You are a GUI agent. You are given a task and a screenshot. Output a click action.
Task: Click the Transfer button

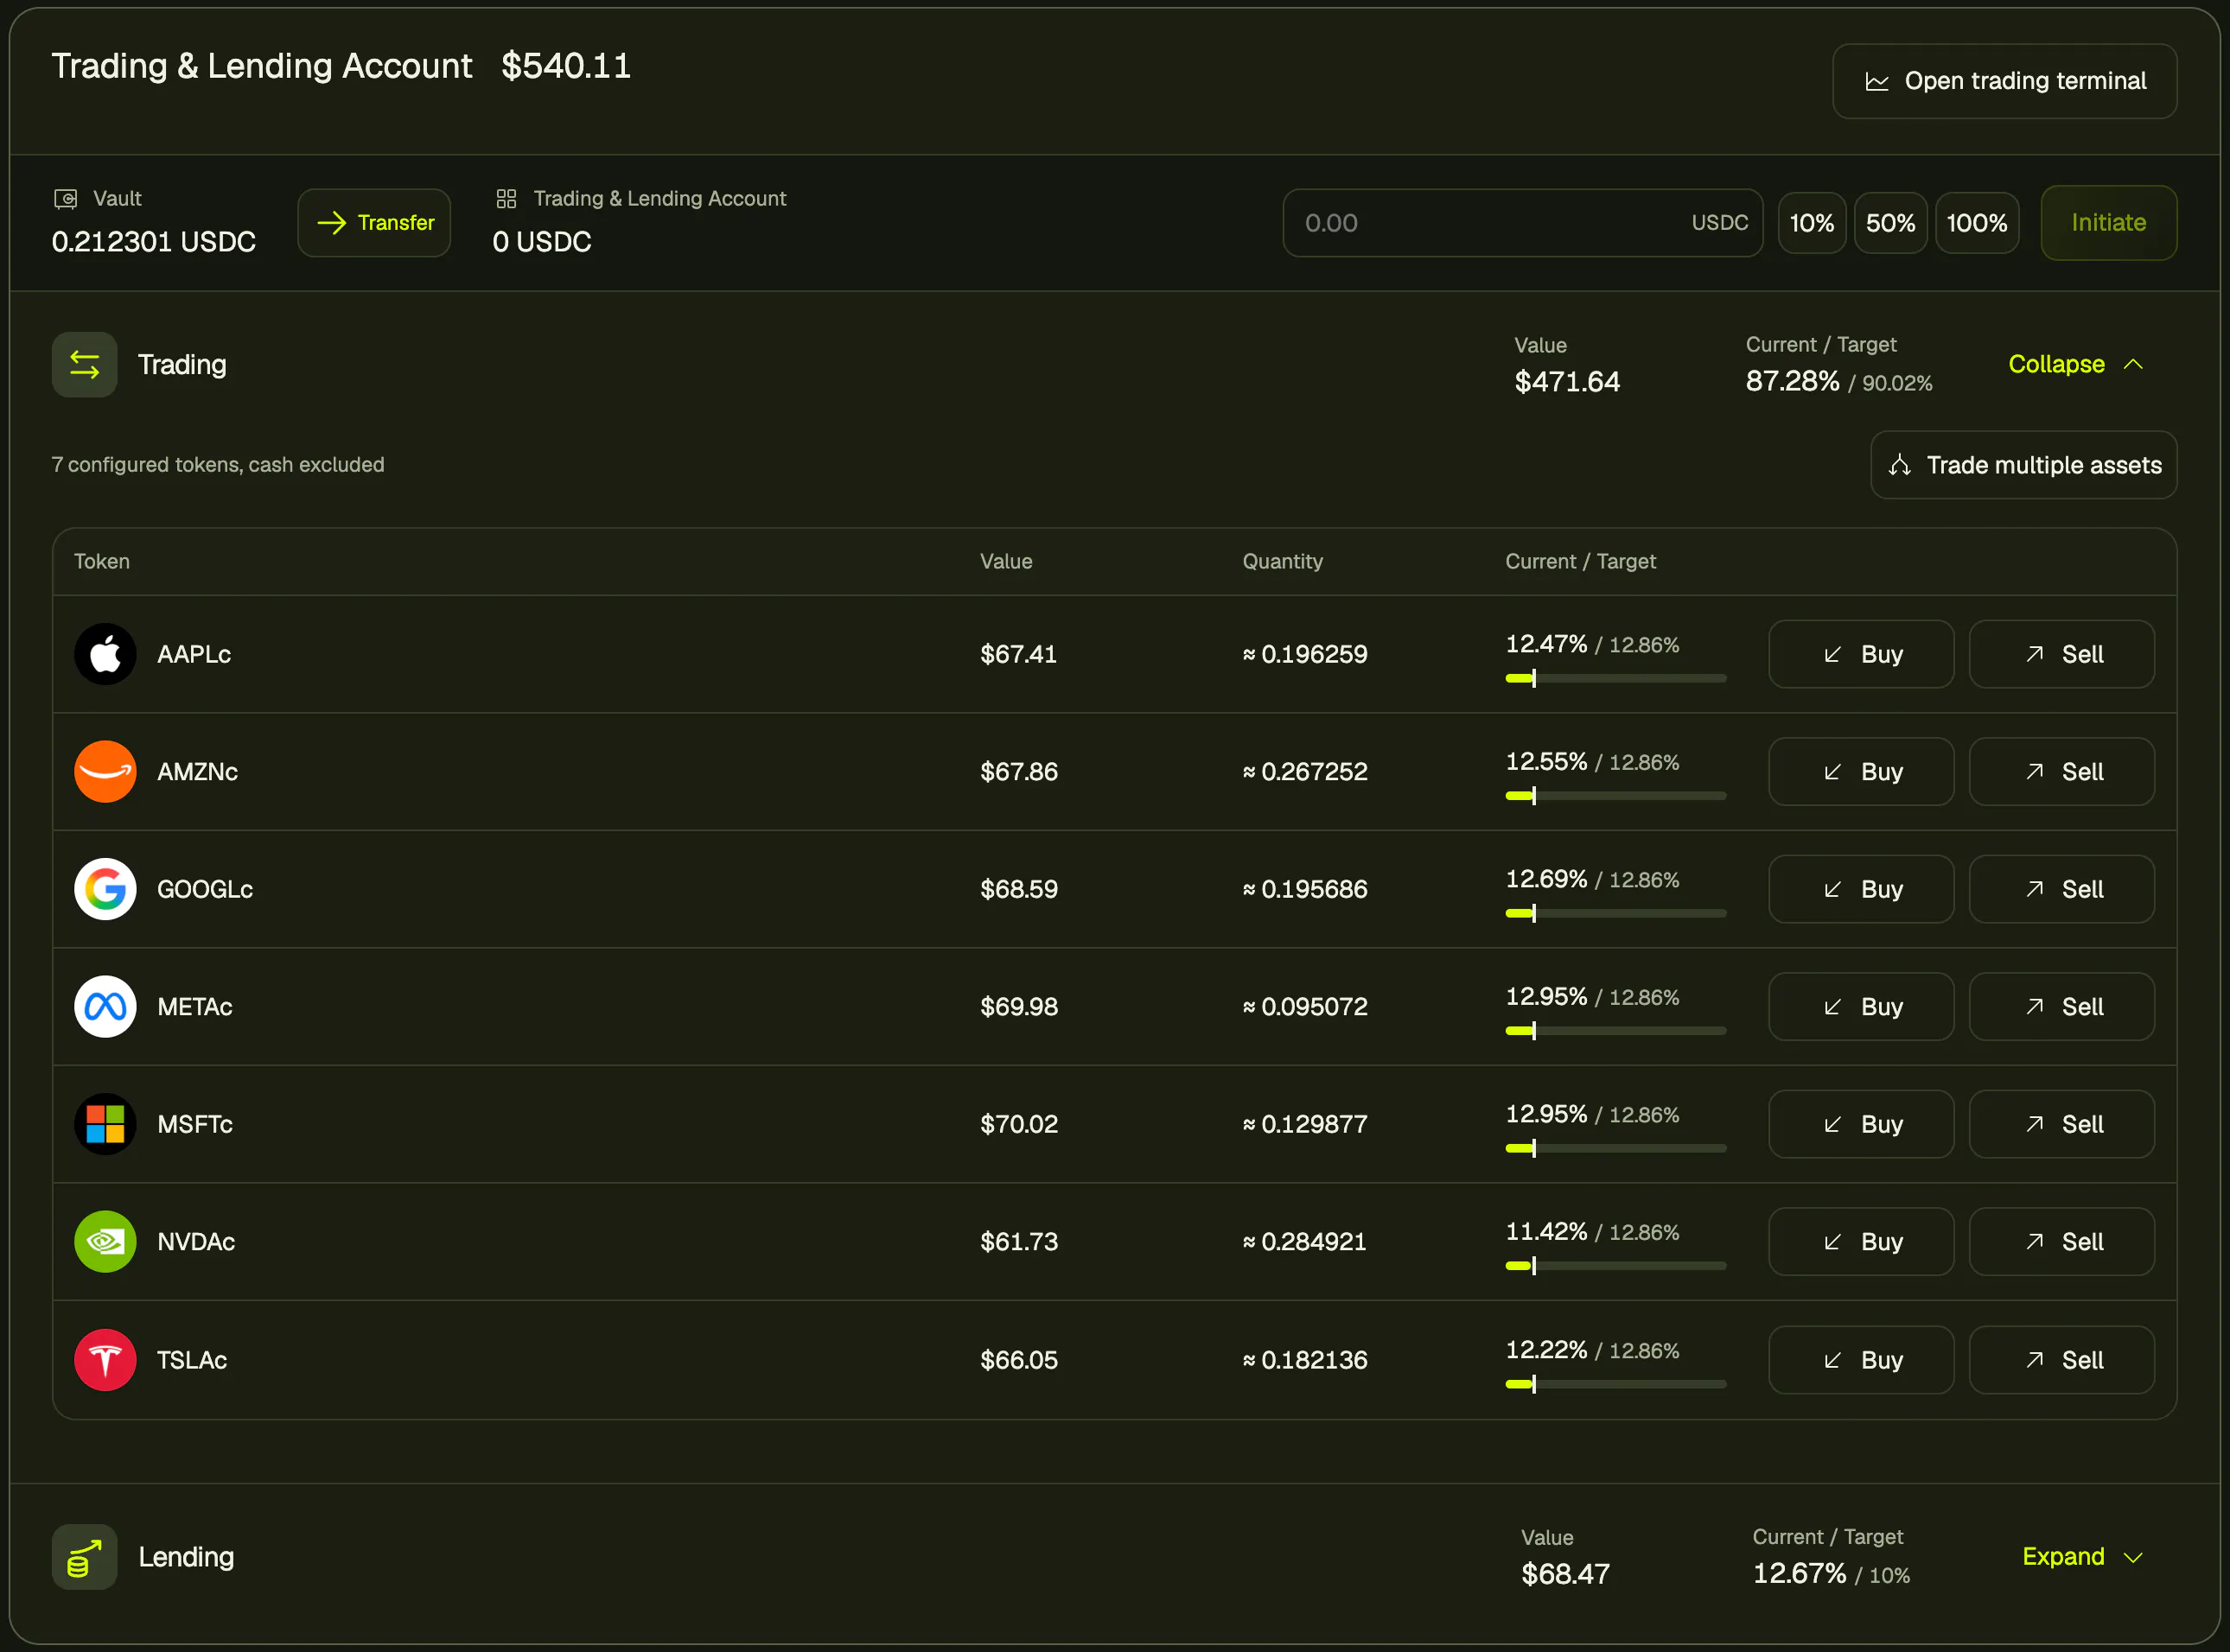374,223
